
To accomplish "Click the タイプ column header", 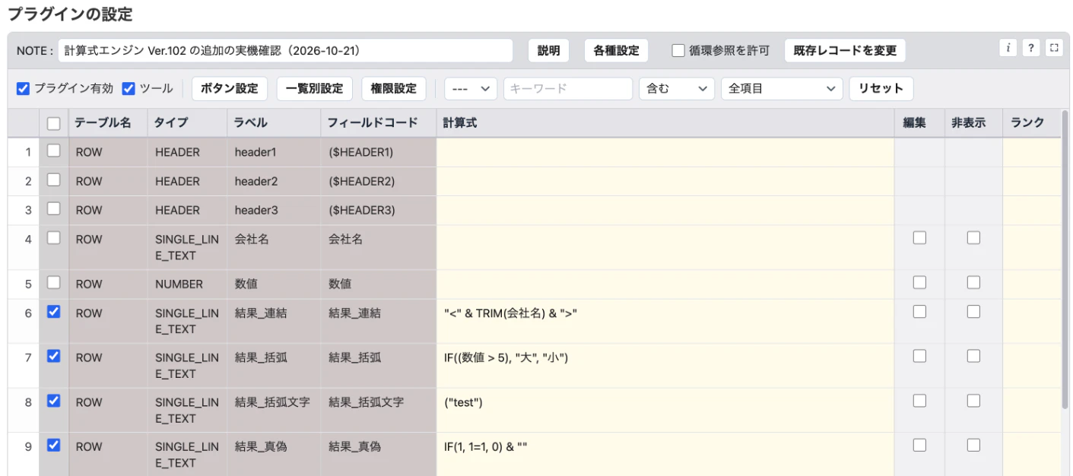I will coord(187,123).
